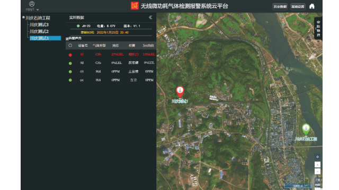
Task: Click the 位置 column header
Action: (132, 46)
